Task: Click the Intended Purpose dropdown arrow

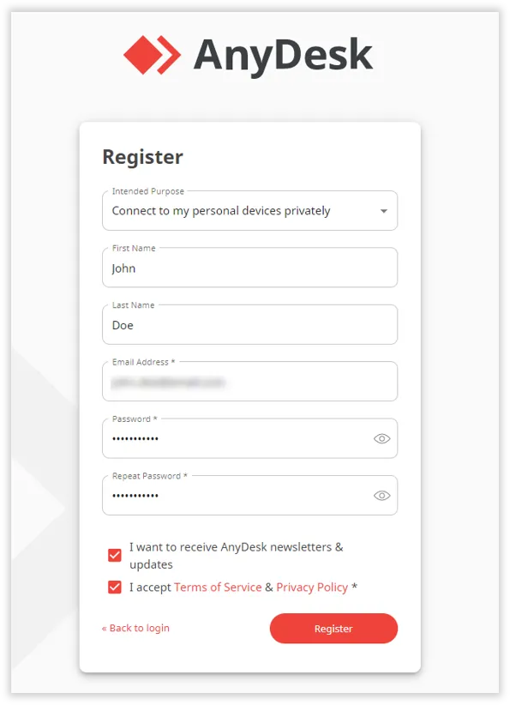Action: [383, 210]
